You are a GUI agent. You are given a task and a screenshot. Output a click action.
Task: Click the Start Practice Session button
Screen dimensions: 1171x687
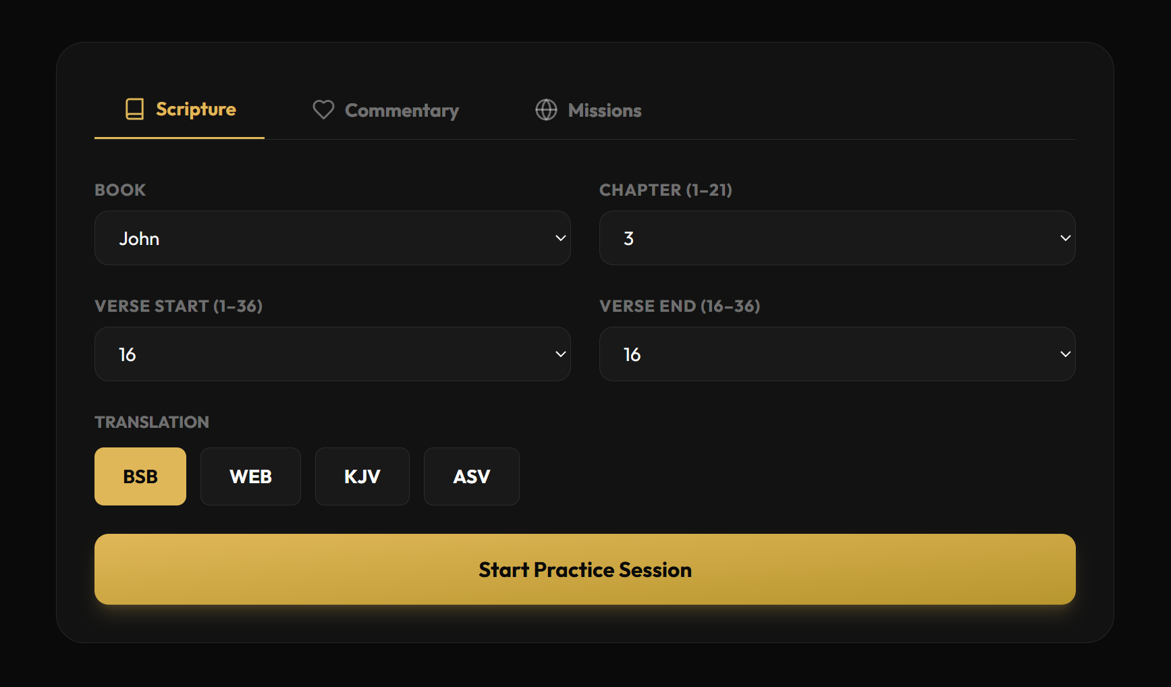click(x=584, y=569)
